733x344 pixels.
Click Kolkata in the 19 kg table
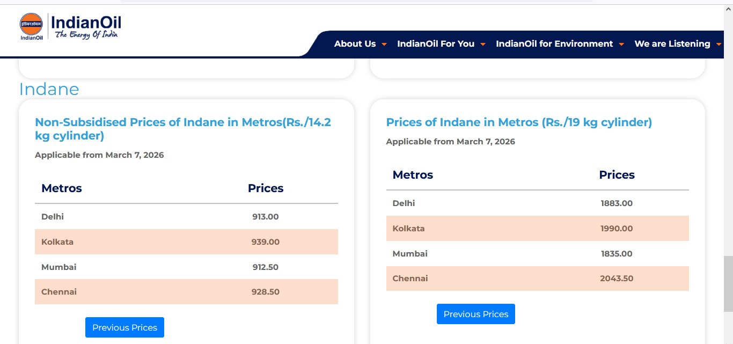(x=408, y=229)
